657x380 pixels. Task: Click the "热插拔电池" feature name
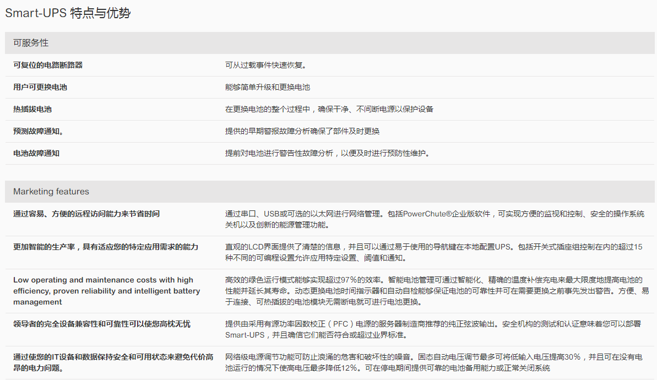[x=32, y=109]
